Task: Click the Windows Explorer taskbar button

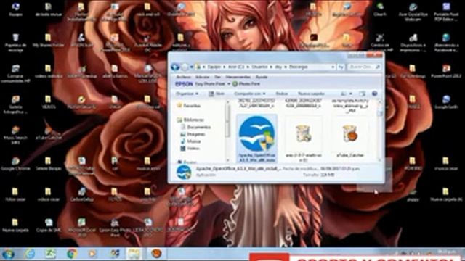Action: (x=134, y=254)
